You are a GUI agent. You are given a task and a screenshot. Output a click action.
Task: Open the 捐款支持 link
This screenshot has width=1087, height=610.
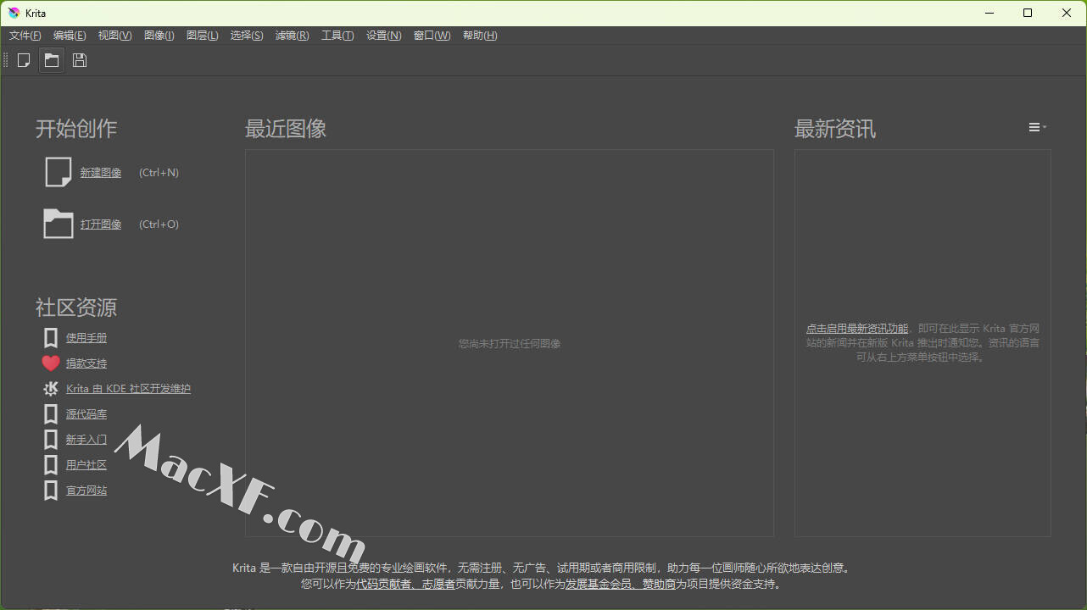[86, 363]
